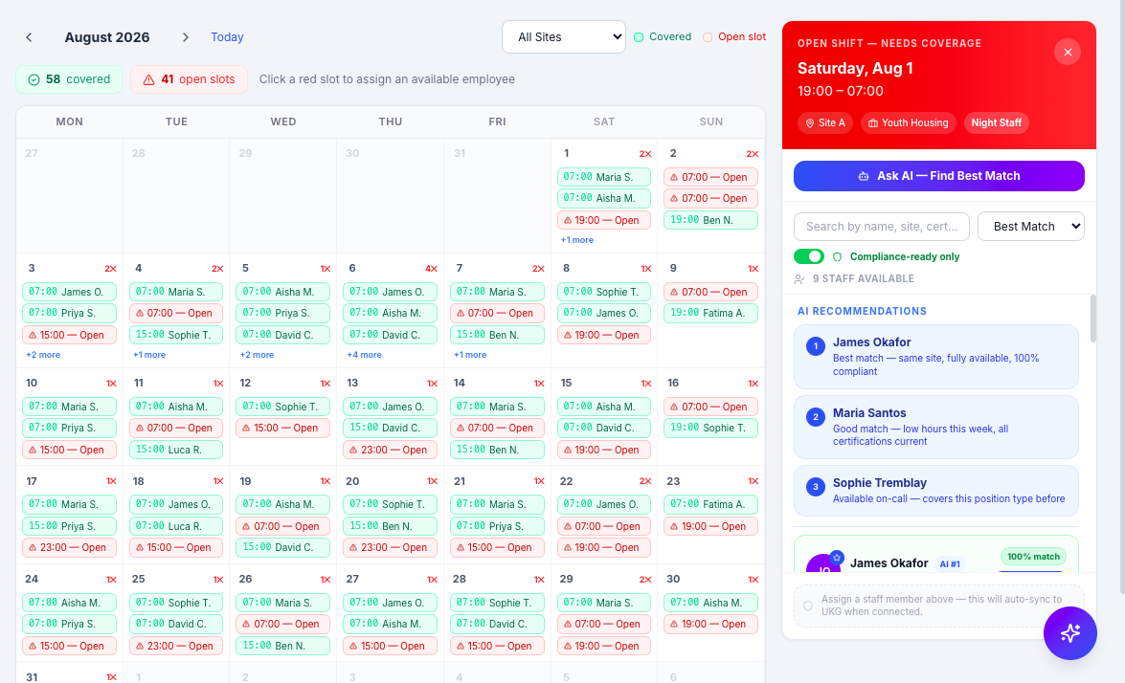Close the open shift panel
Viewport: 1125px width, 683px height.
tap(1068, 53)
